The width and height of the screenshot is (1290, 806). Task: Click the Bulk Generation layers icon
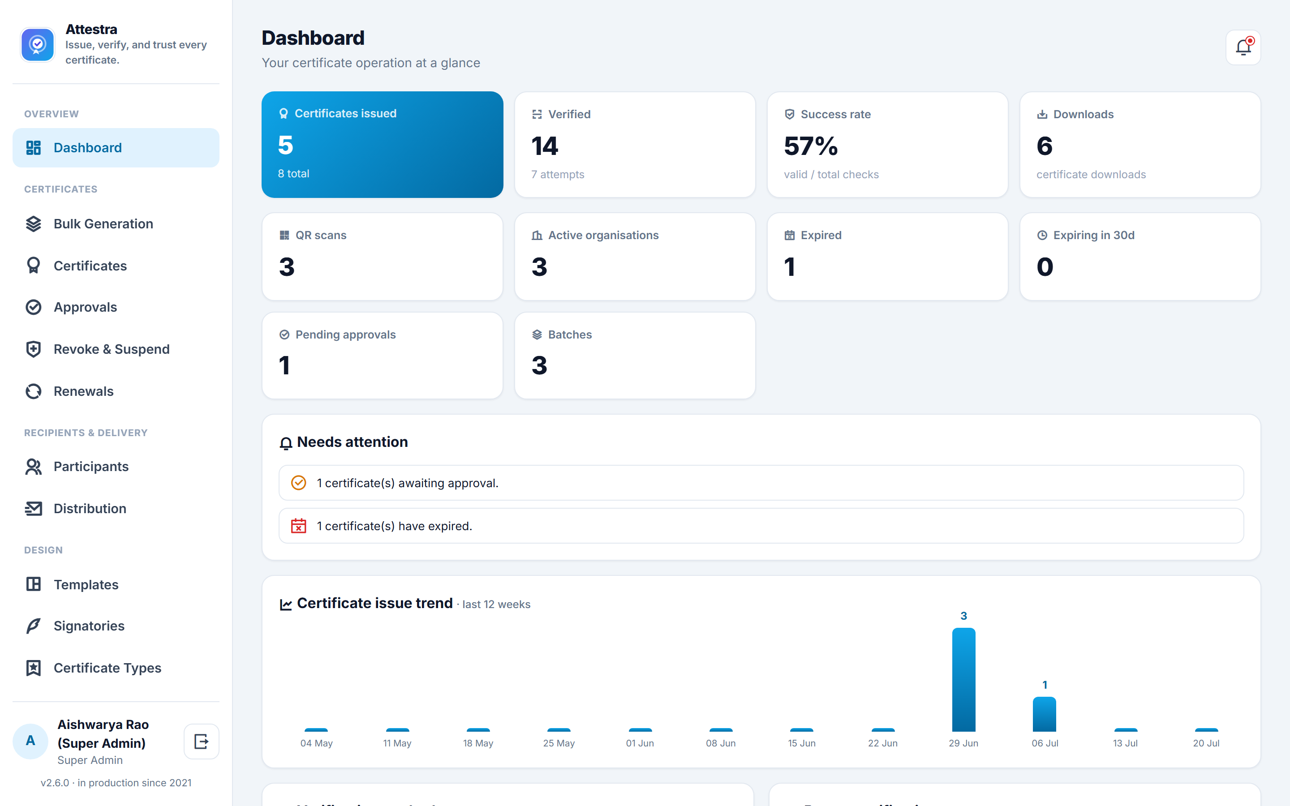point(34,224)
